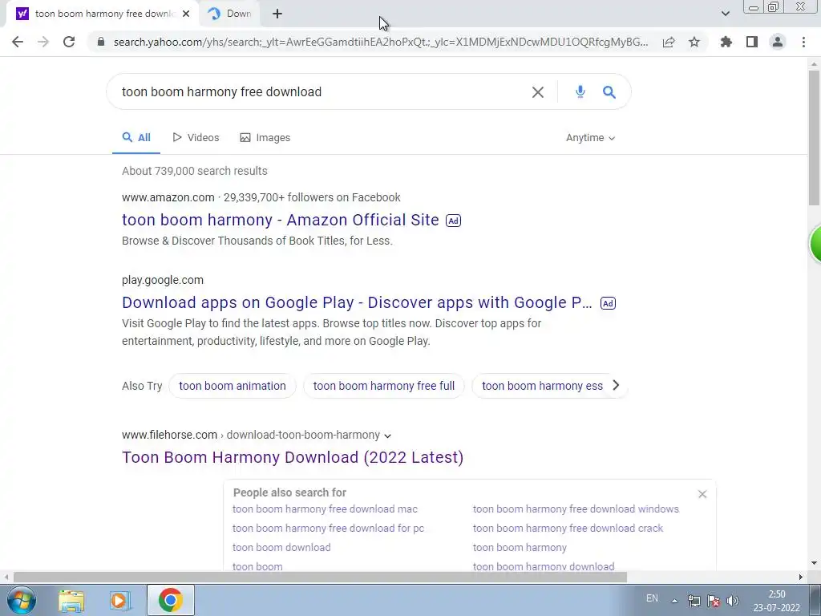Click toon boom harmony free download windows
This screenshot has width=821, height=616.
coord(576,509)
